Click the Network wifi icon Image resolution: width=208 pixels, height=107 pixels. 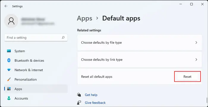tap(9, 70)
